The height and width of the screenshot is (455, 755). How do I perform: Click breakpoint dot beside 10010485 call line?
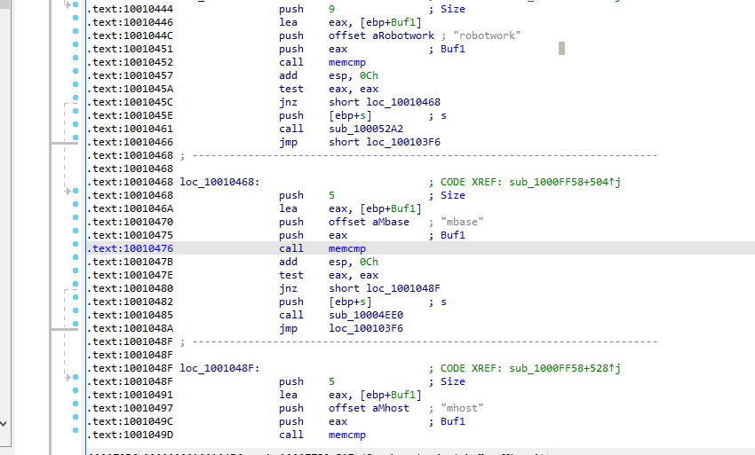pos(75,315)
